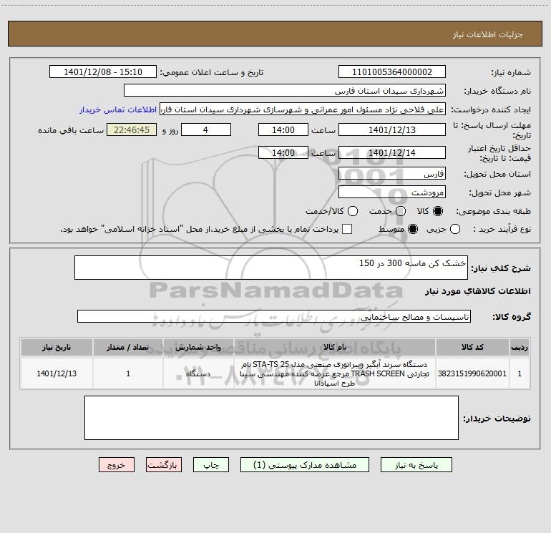Click the need date cell 1401/12/13
This screenshot has height=533, width=551.
(57, 373)
